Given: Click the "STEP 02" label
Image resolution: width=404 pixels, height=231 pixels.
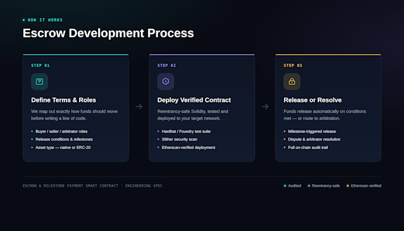Looking at the screenshot, I should point(167,65).
